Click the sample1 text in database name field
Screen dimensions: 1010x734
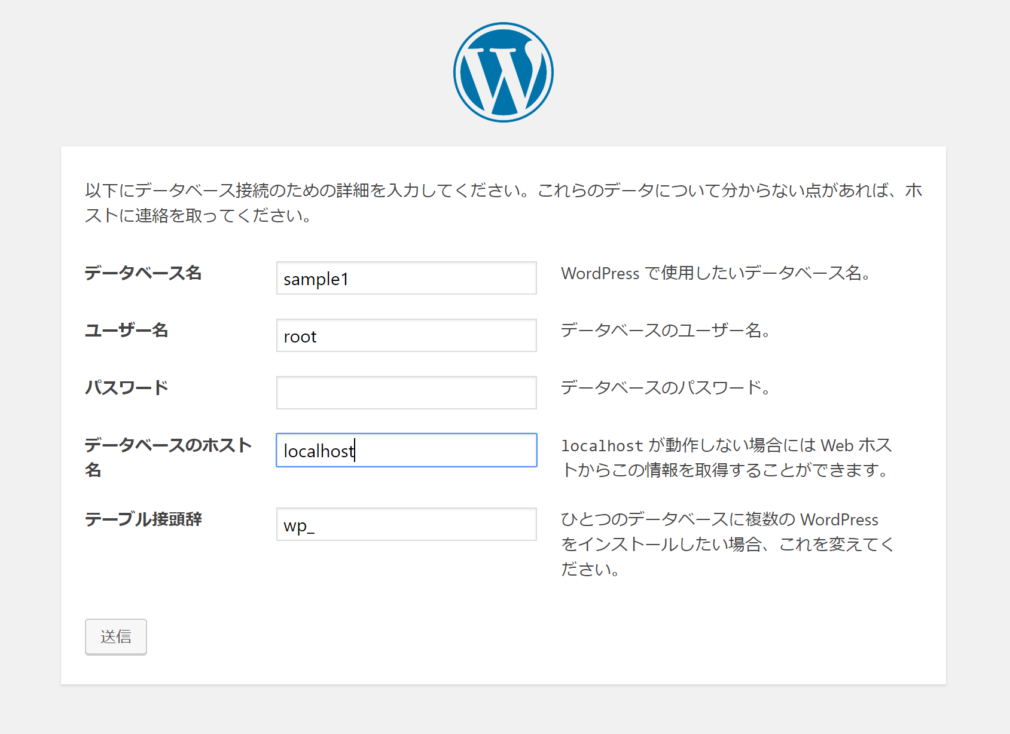pyautogui.click(x=314, y=279)
